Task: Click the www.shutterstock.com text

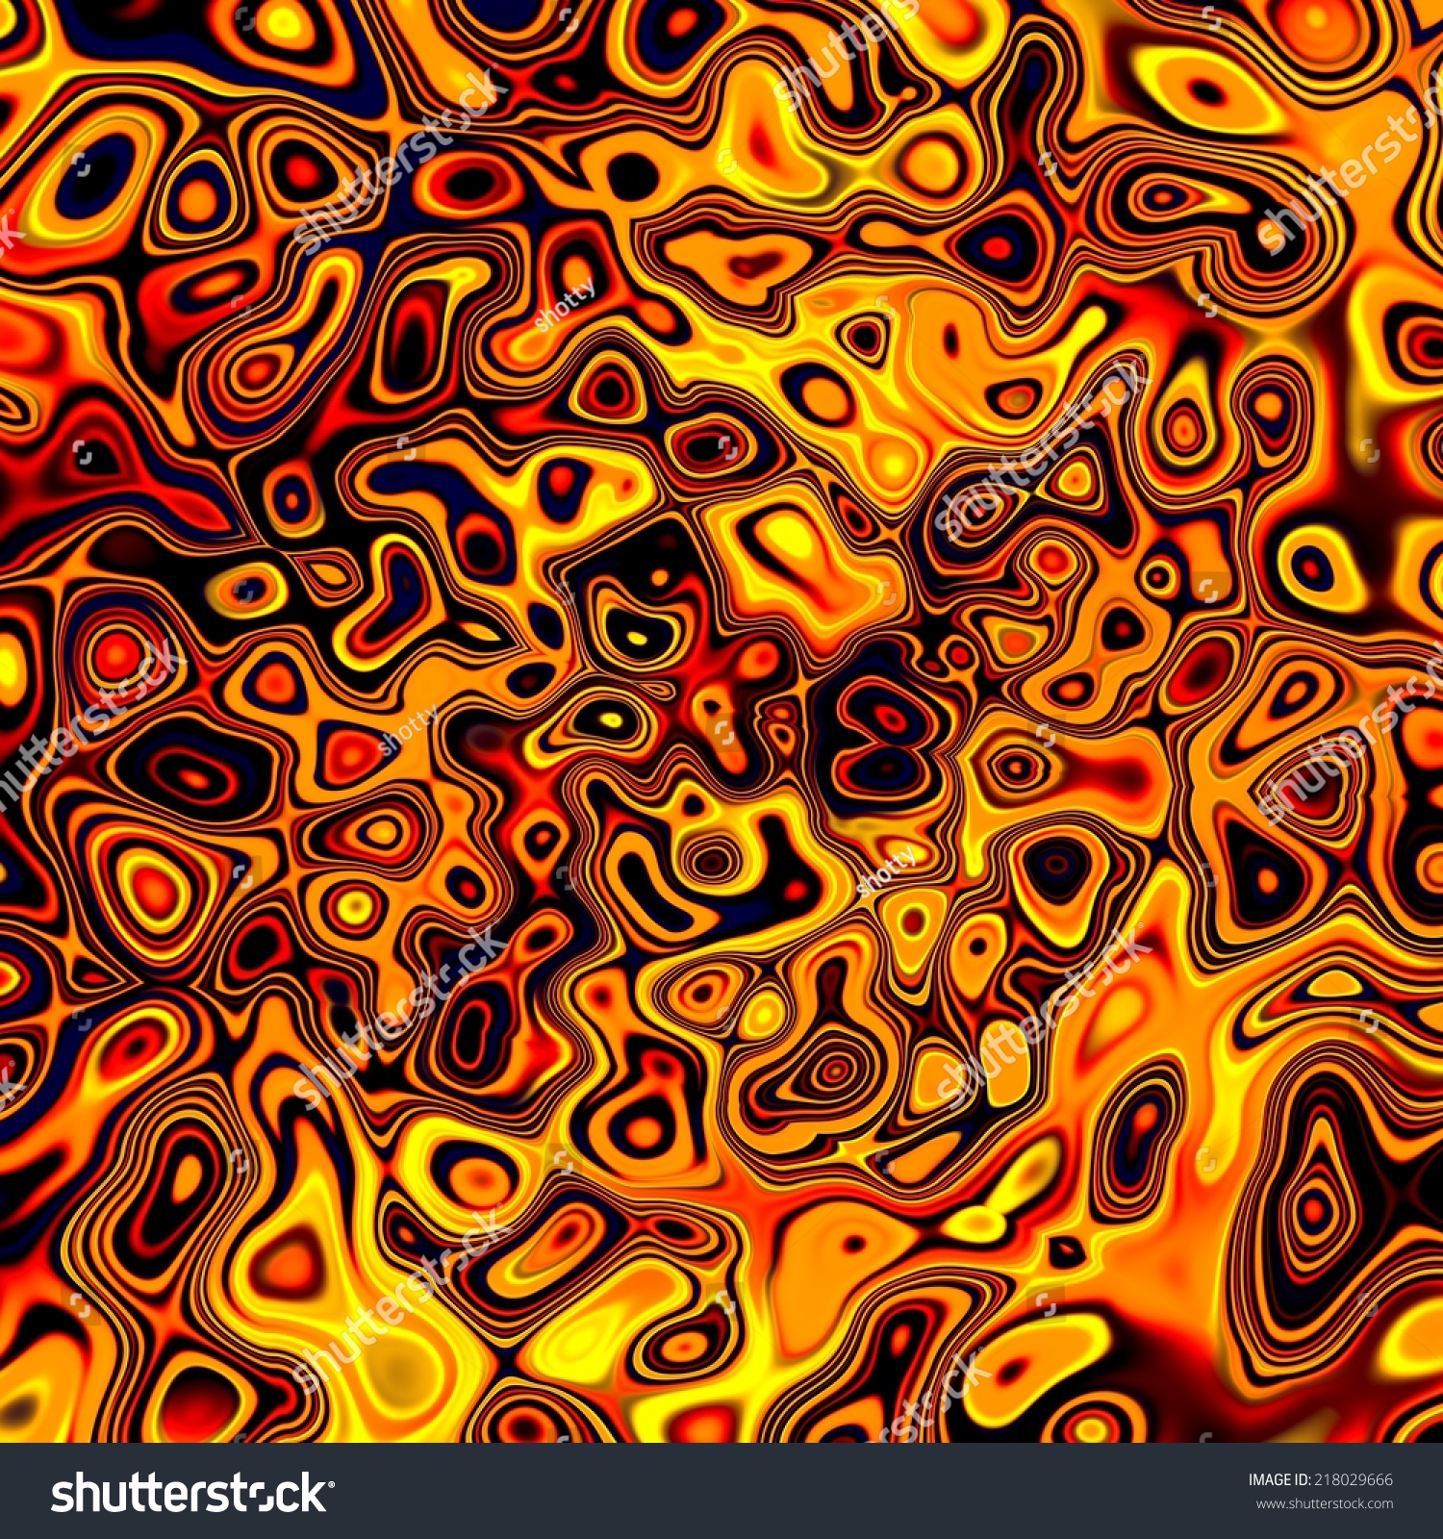Action: [x=1325, y=1503]
